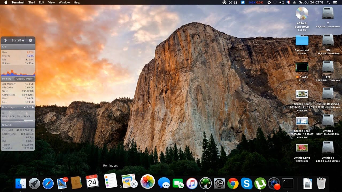Launch Launchpad rocket icon in Dock

pos(34,183)
